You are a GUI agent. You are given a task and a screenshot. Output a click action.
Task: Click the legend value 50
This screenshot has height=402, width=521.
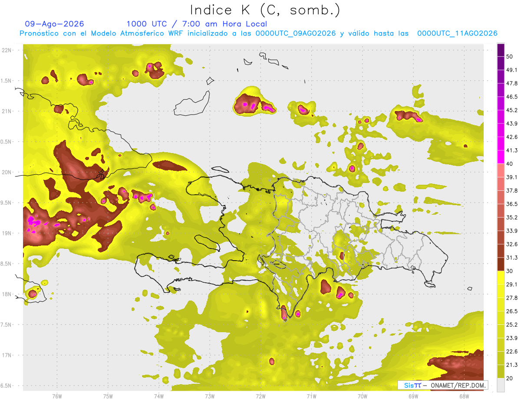(509, 57)
